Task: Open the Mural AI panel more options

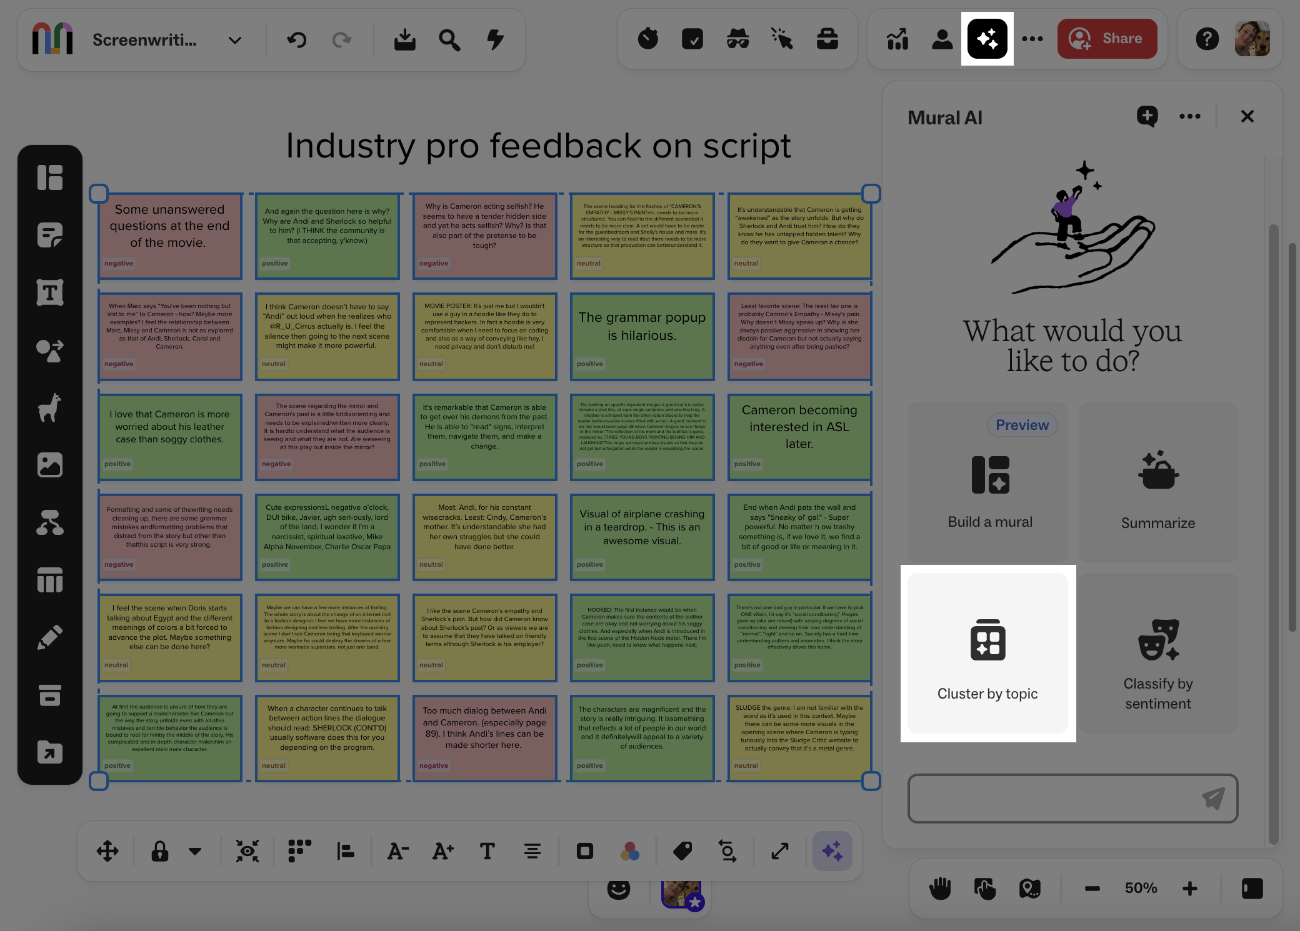Action: [1189, 116]
